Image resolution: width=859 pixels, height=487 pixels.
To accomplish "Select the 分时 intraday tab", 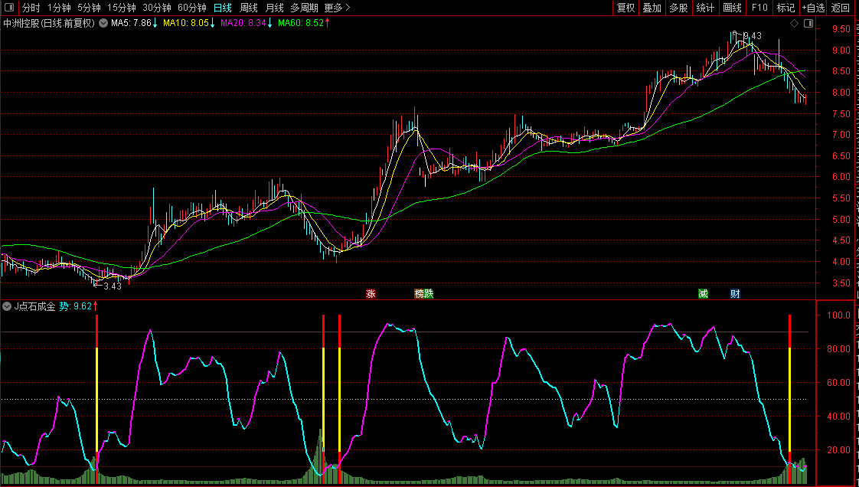I will [31, 8].
